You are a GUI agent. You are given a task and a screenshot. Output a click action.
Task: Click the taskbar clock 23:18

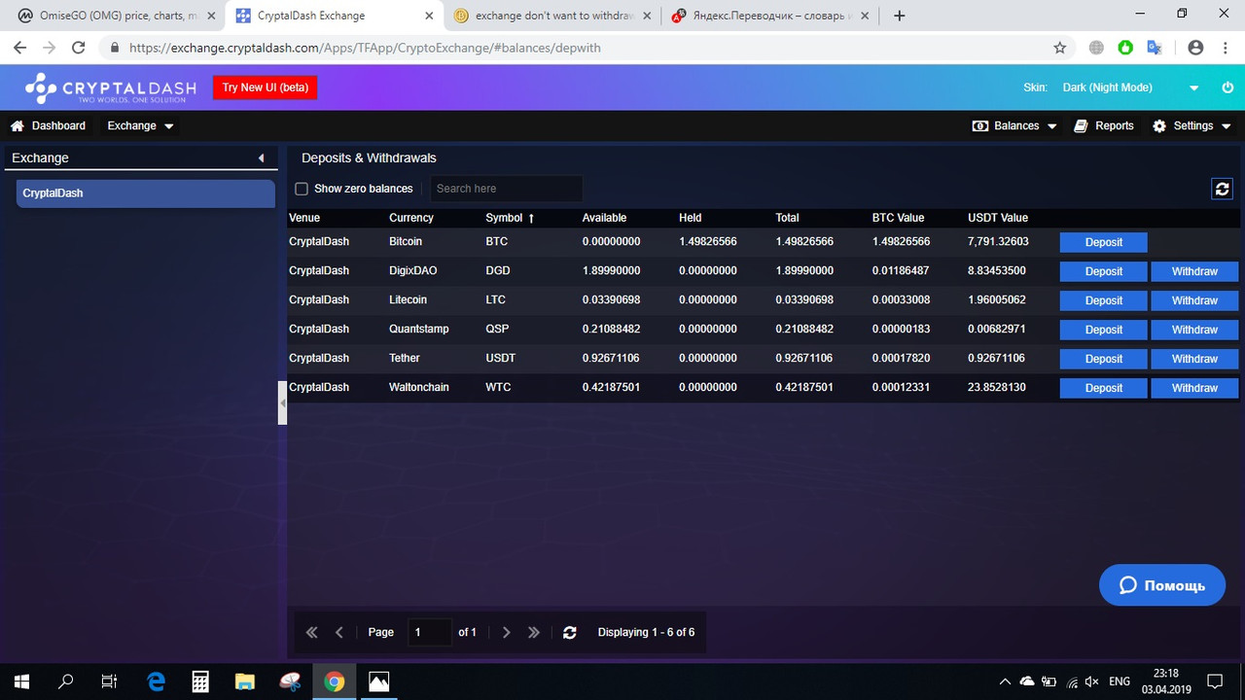pyautogui.click(x=1166, y=673)
